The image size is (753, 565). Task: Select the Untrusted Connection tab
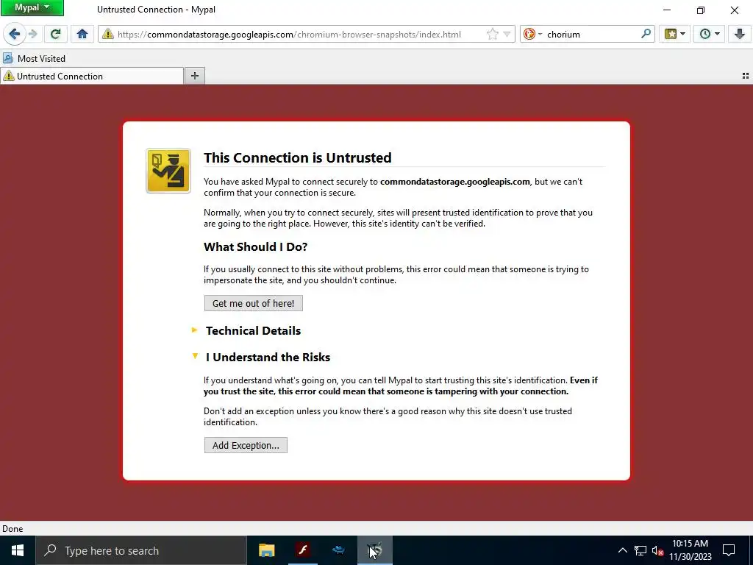(92, 76)
